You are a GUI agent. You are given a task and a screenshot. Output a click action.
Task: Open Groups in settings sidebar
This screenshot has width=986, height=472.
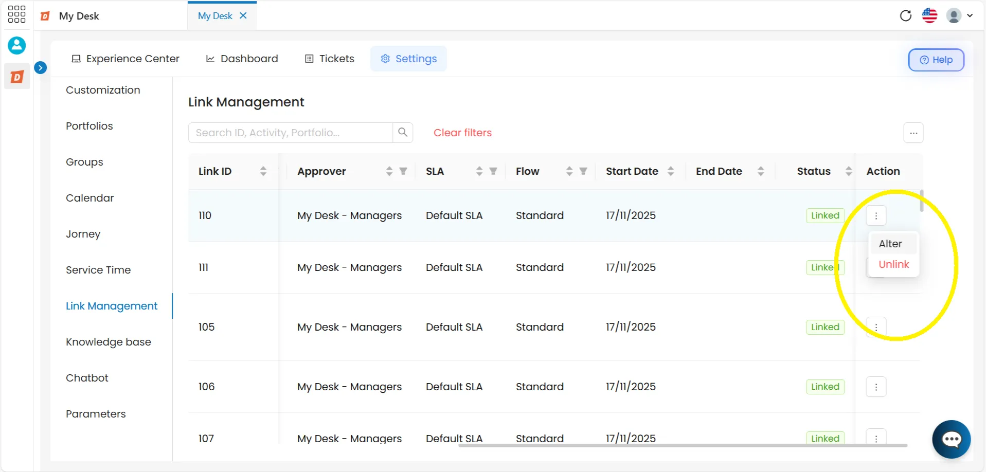[84, 162]
